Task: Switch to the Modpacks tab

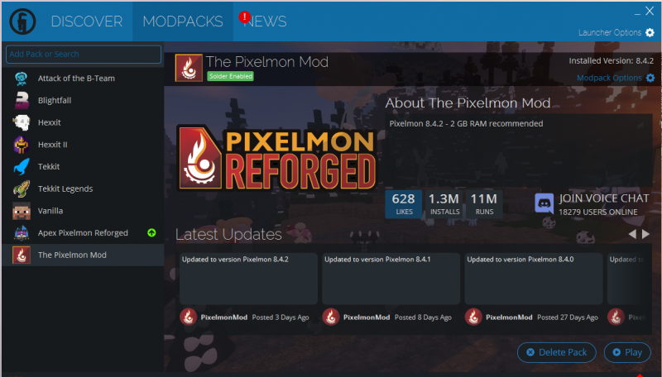Action: coord(183,21)
